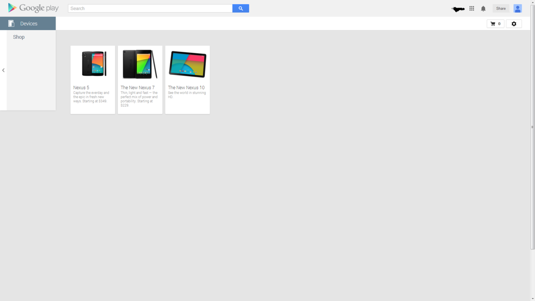Open the shopping cart
This screenshot has height=301, width=535.
[495, 24]
